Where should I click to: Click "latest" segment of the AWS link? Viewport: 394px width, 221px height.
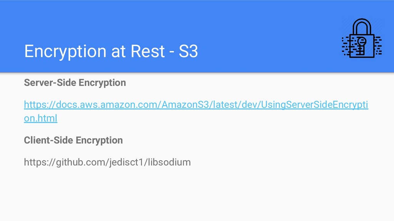click(x=225, y=104)
